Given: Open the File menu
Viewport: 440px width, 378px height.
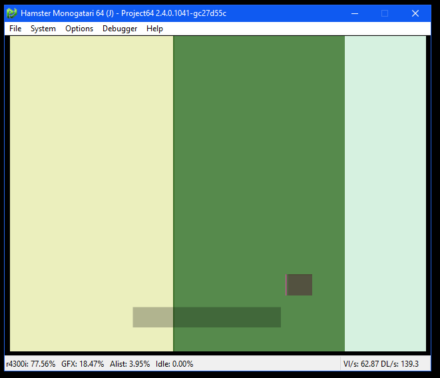Looking at the screenshot, I should [15, 29].
